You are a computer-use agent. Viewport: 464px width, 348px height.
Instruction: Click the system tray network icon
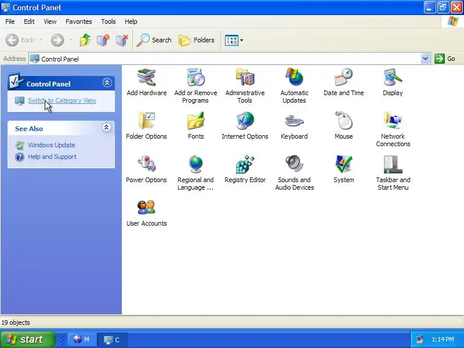419,339
